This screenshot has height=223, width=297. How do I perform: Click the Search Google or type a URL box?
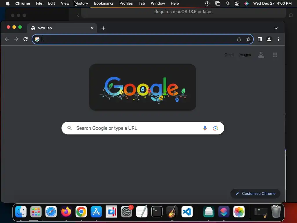tap(143, 128)
